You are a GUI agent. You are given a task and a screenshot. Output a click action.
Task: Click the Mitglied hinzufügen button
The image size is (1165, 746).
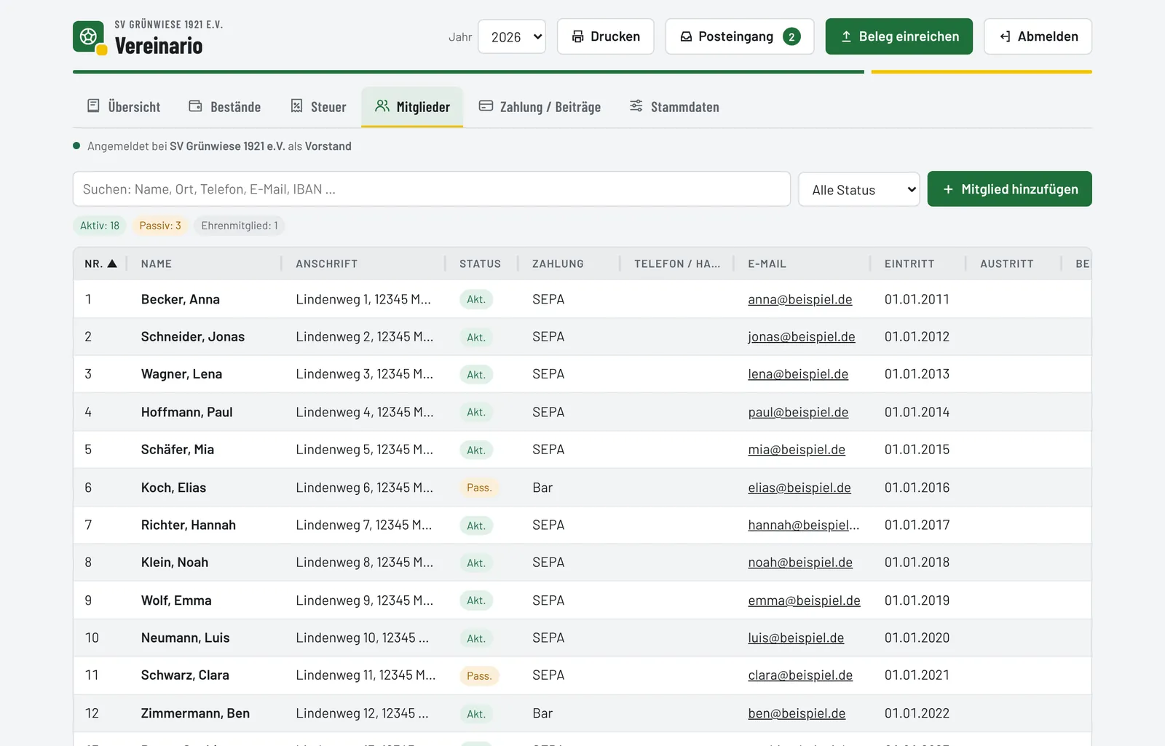[x=1009, y=189]
